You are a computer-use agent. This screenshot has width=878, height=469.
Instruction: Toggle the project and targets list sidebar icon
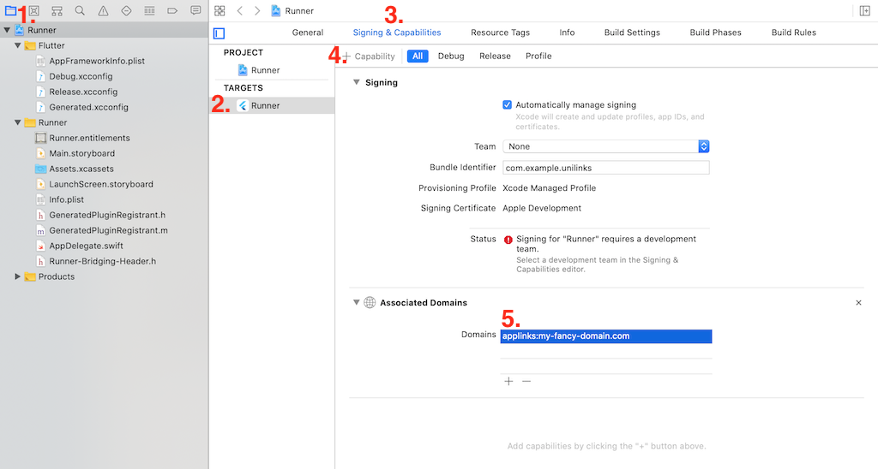click(x=219, y=33)
